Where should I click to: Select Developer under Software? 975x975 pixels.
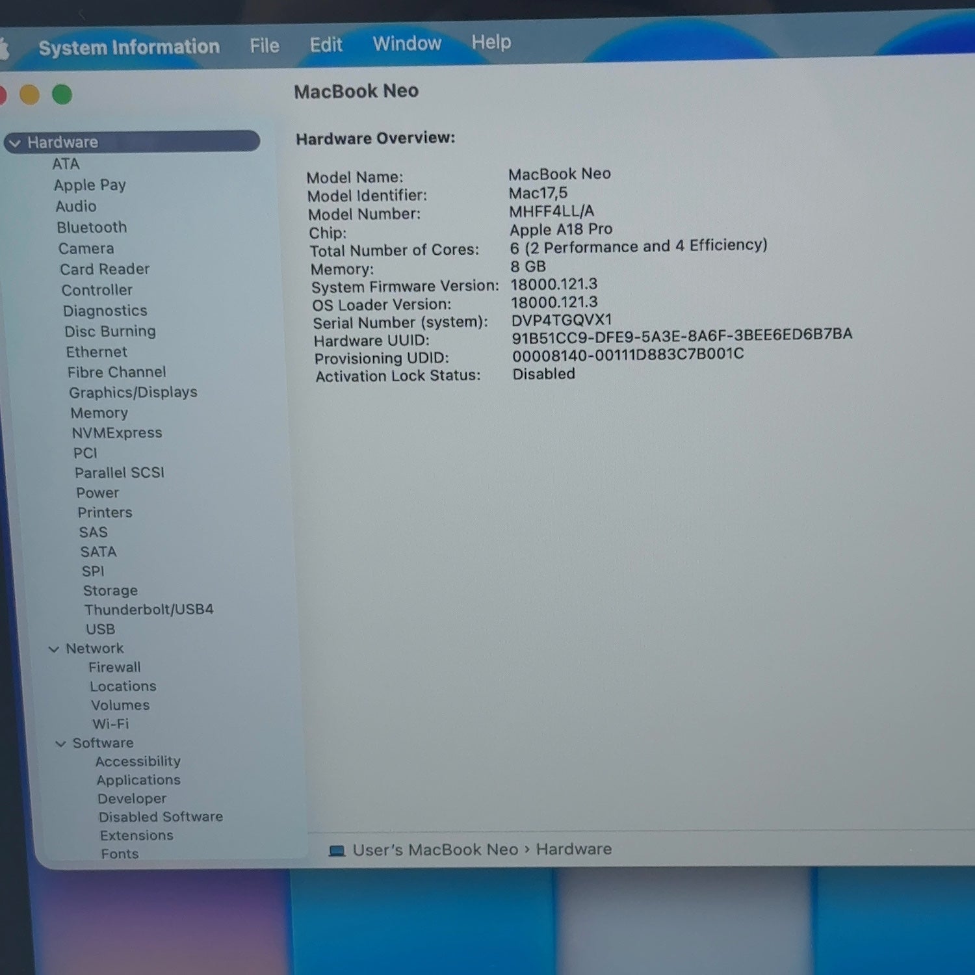[132, 799]
